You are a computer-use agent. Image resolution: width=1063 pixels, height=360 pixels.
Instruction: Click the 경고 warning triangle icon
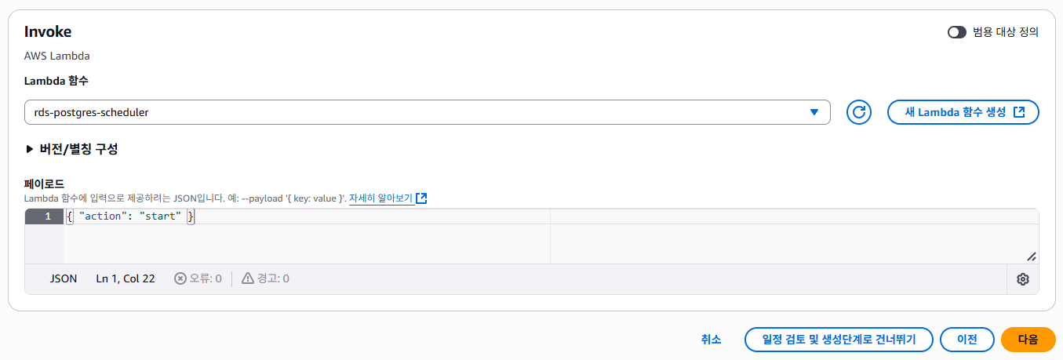(248, 278)
